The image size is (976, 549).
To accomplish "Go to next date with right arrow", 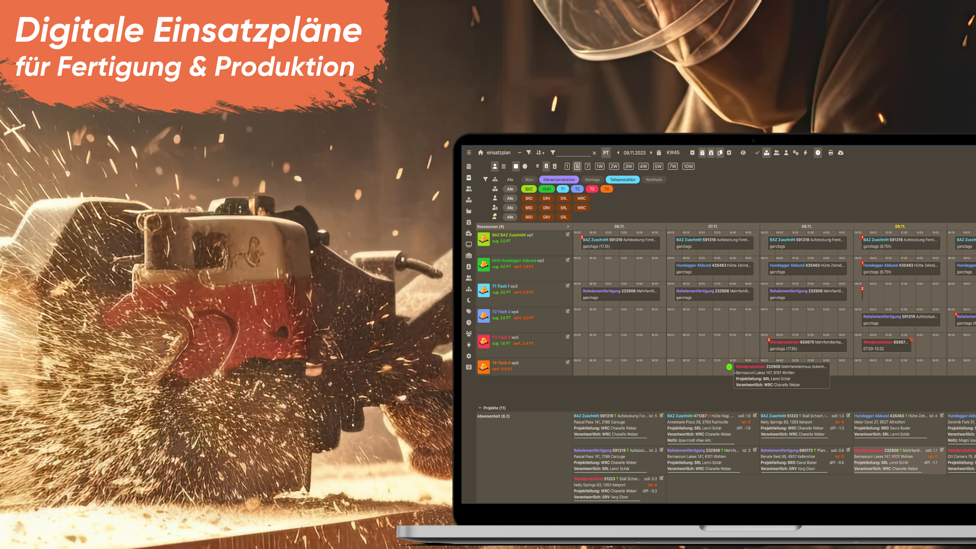I will click(651, 152).
